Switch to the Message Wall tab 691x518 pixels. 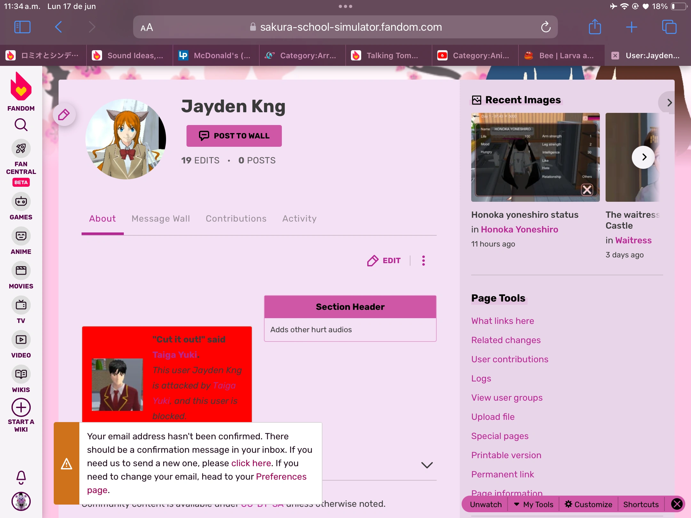pos(160,219)
